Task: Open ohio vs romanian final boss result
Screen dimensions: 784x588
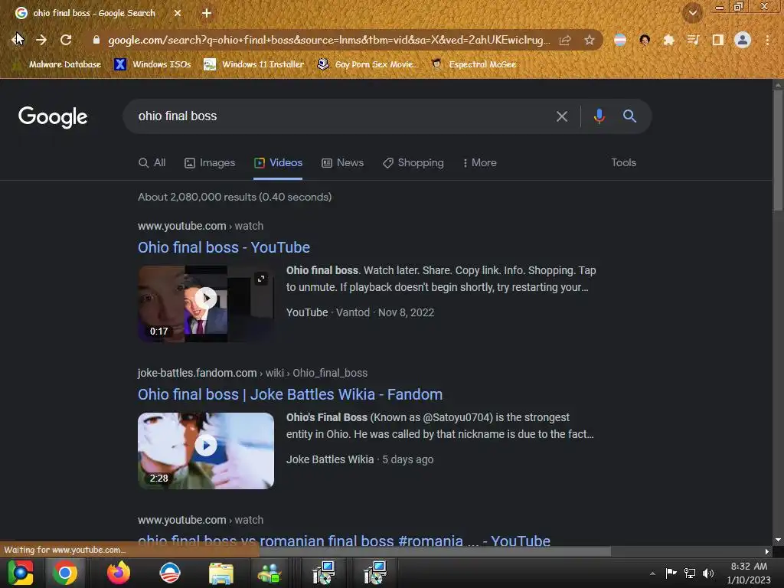Action: point(344,540)
